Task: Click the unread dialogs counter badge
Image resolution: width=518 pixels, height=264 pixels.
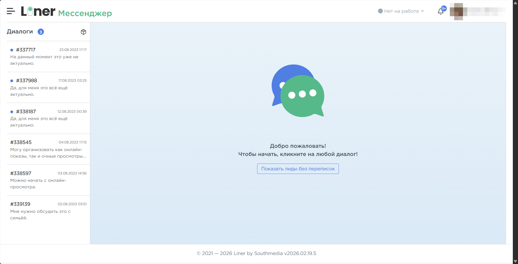Action: (41, 32)
